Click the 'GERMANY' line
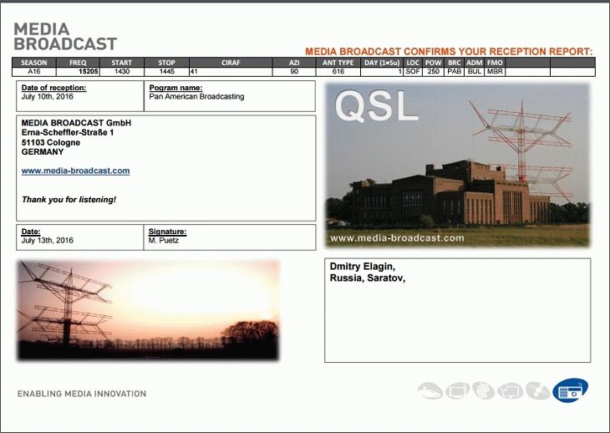 coord(43,152)
